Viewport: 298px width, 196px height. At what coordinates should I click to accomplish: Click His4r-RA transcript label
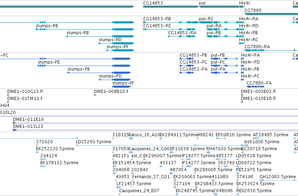(x=249, y=19)
